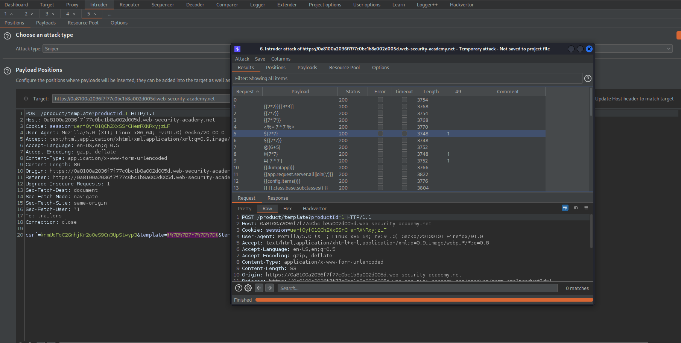681x343 pixels.
Task: Open the request viewer hamburger menu
Action: 586,208
